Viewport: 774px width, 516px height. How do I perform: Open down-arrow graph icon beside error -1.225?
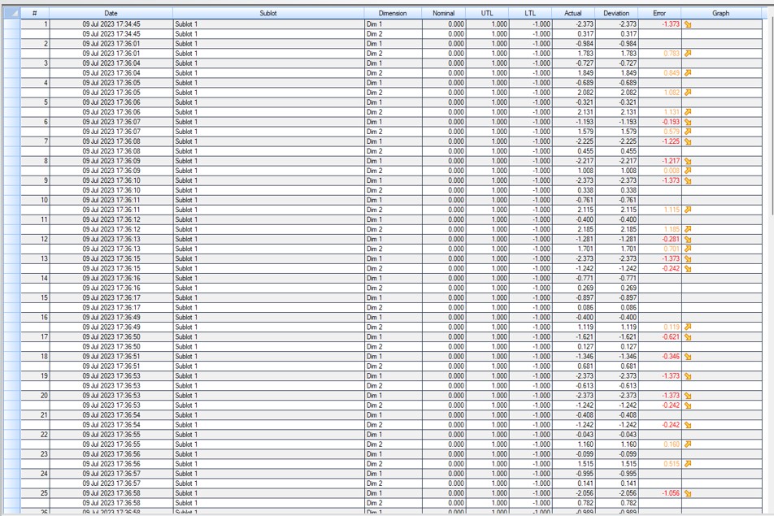[x=688, y=141]
